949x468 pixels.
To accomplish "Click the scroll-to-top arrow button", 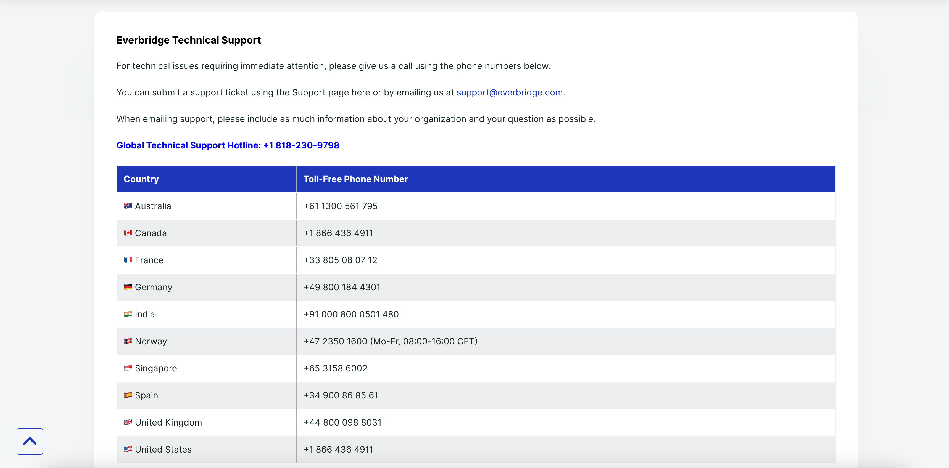I will [30, 441].
